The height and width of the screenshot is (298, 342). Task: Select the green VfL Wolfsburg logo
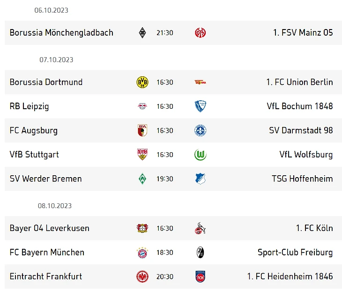click(200, 155)
